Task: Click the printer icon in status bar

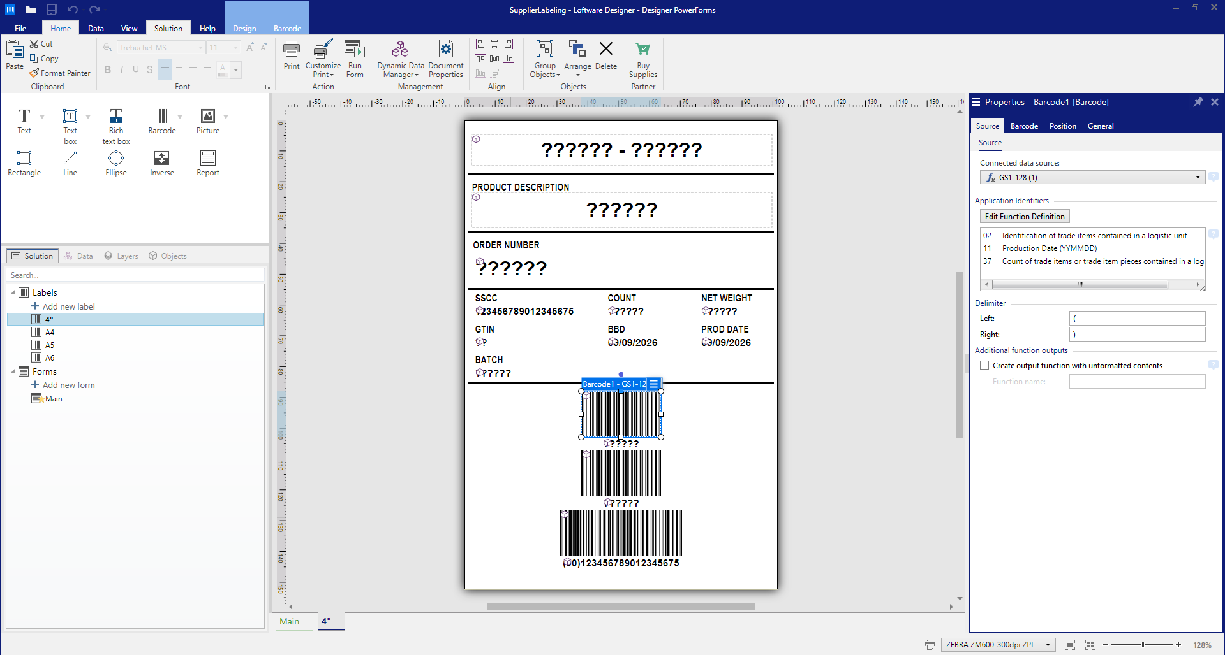Action: click(x=930, y=645)
